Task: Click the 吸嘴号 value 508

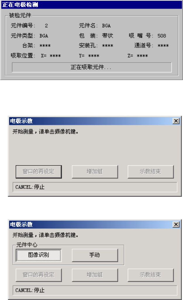Action: [x=162, y=36]
